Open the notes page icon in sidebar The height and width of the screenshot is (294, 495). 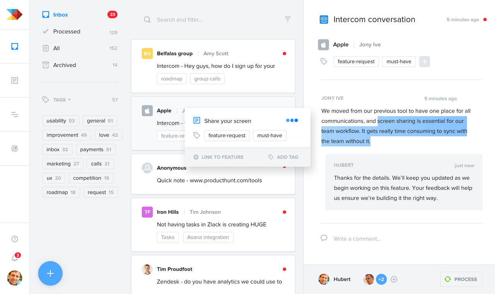point(15,81)
